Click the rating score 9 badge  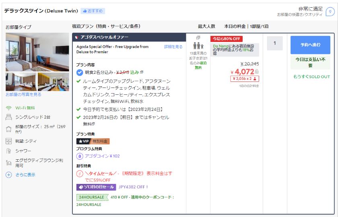tap(330, 12)
